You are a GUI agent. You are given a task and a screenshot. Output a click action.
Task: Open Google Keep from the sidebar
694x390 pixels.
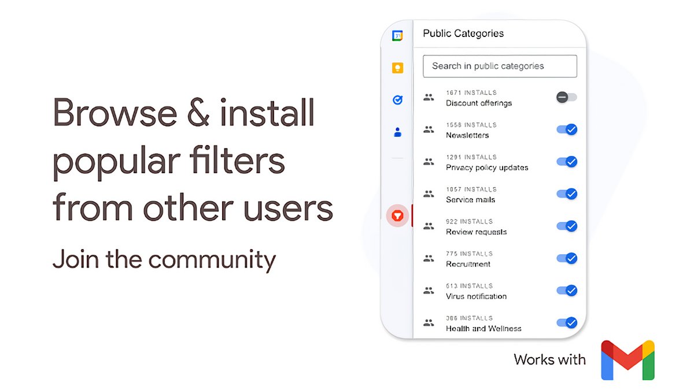point(397,68)
